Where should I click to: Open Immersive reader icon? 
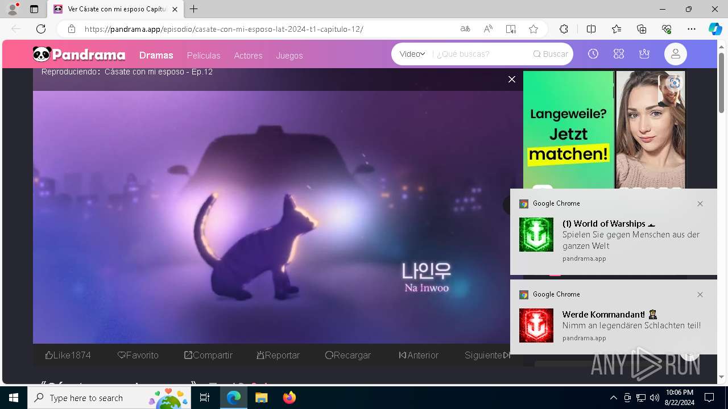pyautogui.click(x=511, y=29)
